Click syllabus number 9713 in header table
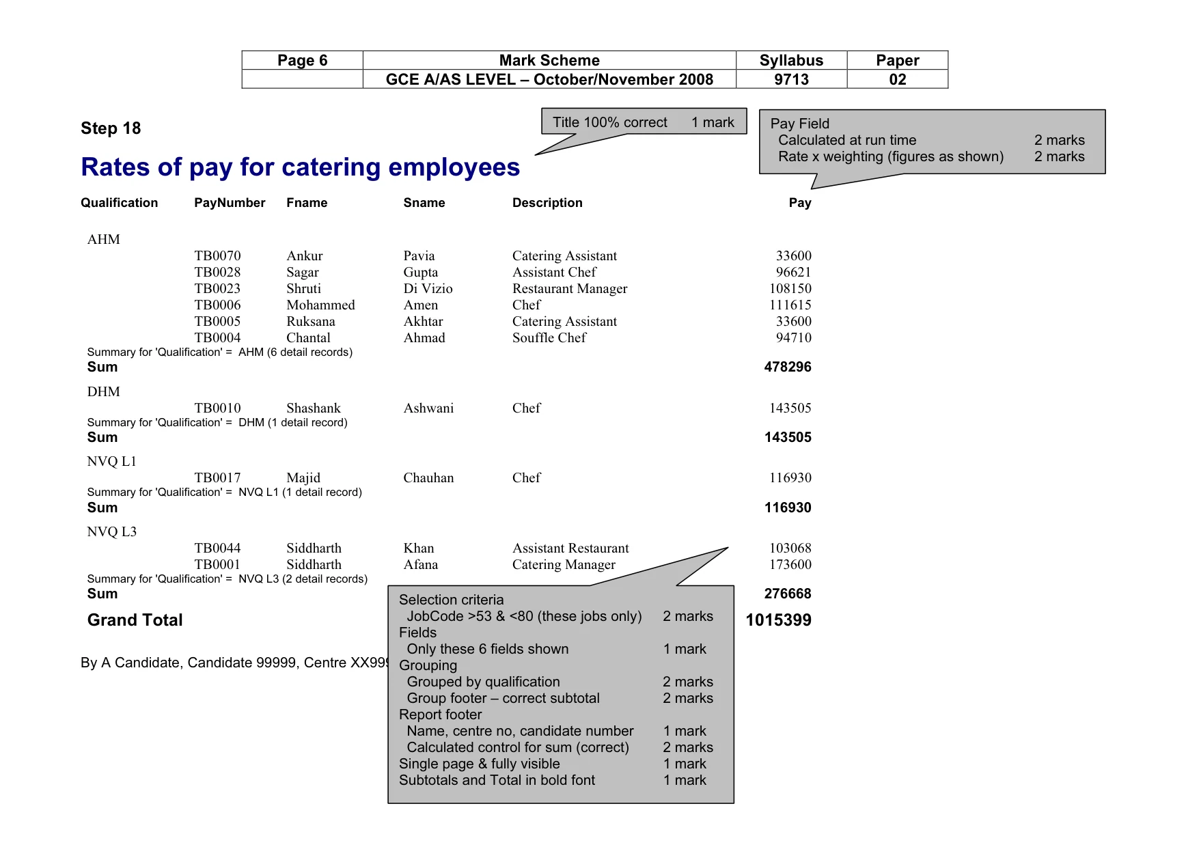This screenshot has width=1199, height=847. (791, 79)
